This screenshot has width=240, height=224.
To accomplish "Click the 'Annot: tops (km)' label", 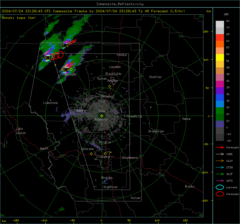I will pyautogui.click(x=19, y=18).
